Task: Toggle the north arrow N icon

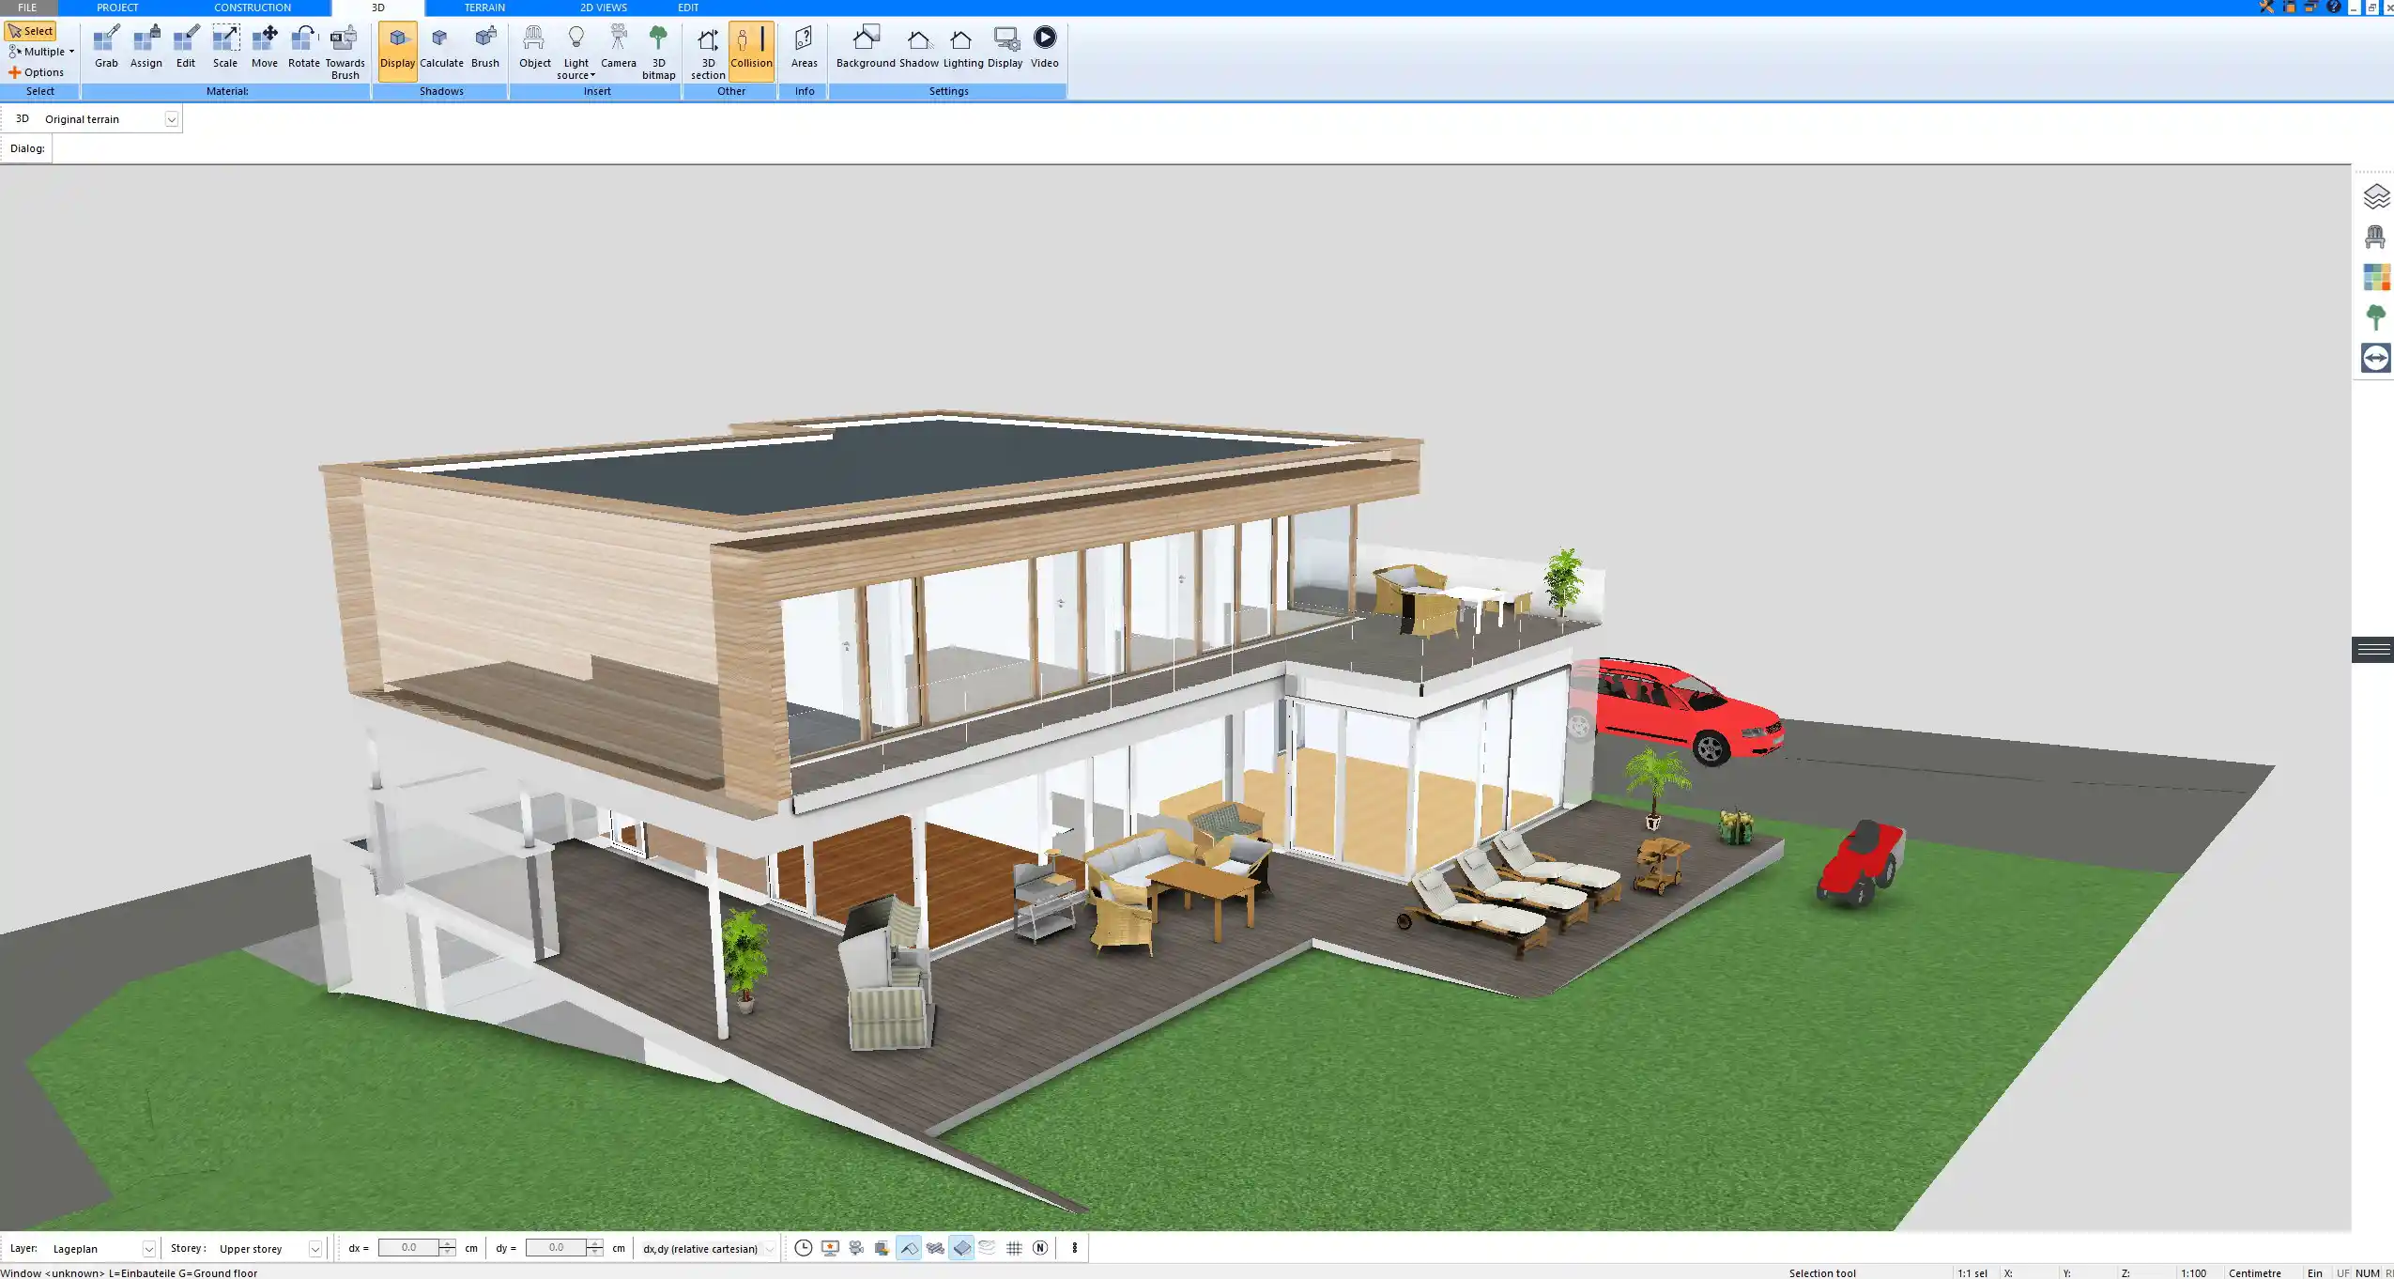Action: [x=1040, y=1248]
